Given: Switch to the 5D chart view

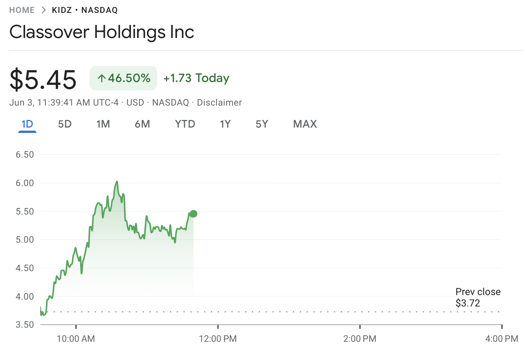Looking at the screenshot, I should click(65, 124).
